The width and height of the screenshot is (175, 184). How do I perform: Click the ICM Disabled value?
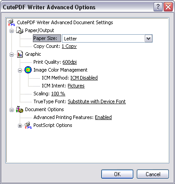[84, 78]
